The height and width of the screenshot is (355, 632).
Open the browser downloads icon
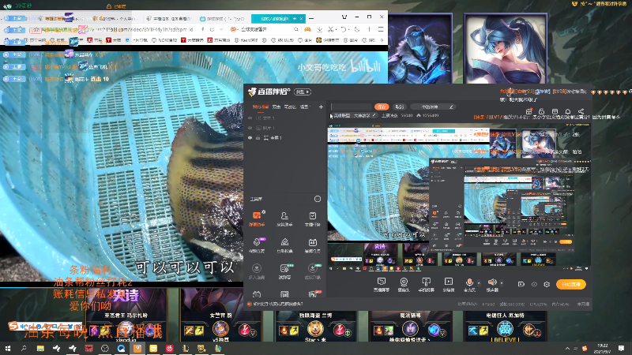coord(319,29)
